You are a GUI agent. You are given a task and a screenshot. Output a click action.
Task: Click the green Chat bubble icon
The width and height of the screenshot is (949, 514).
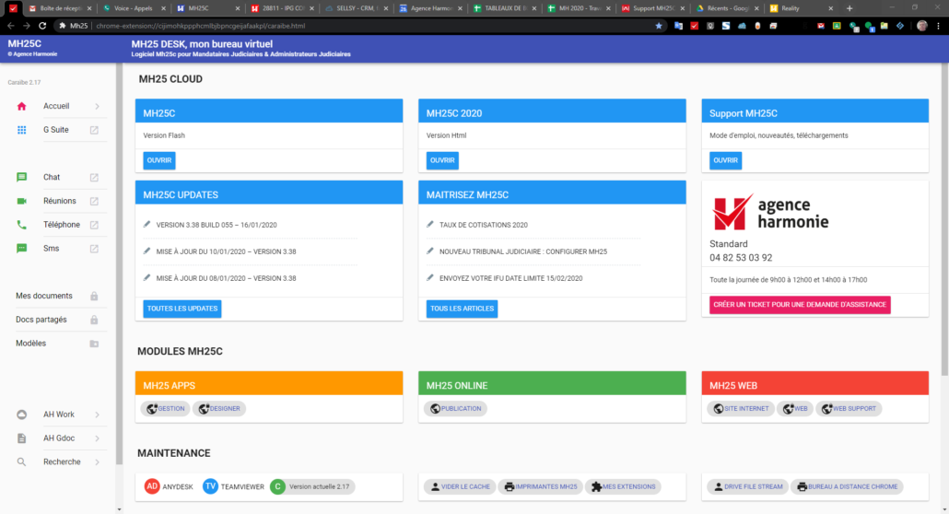[x=21, y=178]
